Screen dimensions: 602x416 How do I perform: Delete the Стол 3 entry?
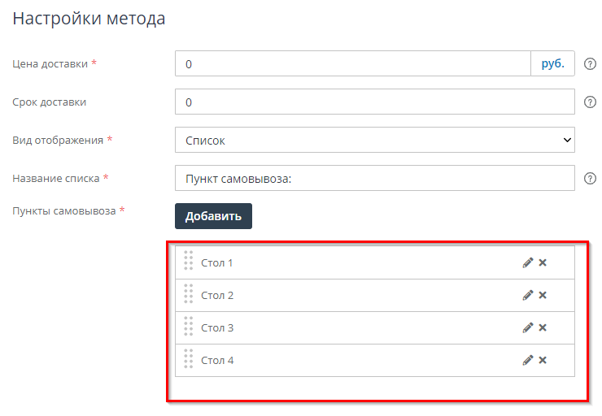click(x=543, y=327)
